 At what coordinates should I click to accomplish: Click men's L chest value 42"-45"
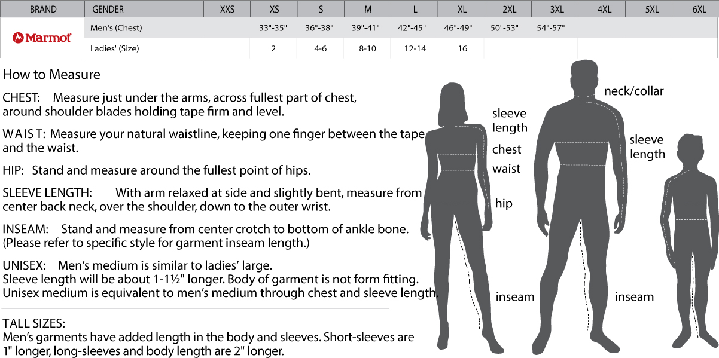click(412, 28)
